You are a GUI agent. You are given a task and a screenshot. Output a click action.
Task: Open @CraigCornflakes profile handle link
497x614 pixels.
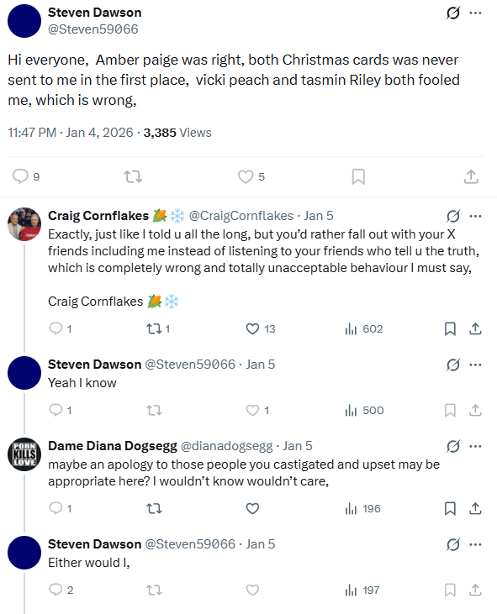tap(241, 216)
